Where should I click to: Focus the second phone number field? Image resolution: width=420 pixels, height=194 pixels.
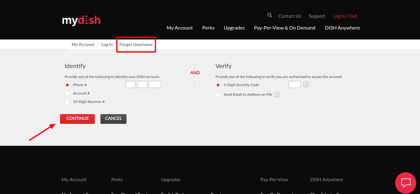pyautogui.click(x=142, y=85)
